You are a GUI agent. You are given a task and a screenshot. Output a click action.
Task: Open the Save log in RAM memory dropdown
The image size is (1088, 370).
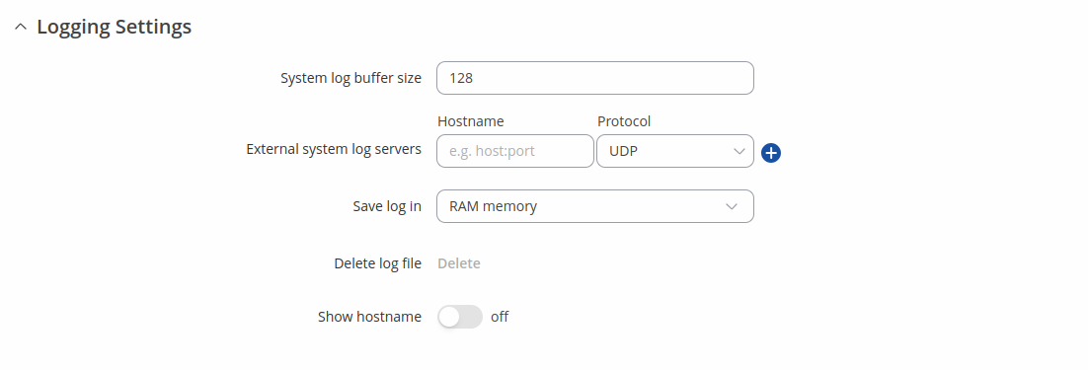click(x=595, y=206)
